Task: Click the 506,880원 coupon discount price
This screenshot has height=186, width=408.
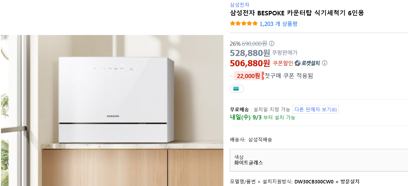Action: 250,63
